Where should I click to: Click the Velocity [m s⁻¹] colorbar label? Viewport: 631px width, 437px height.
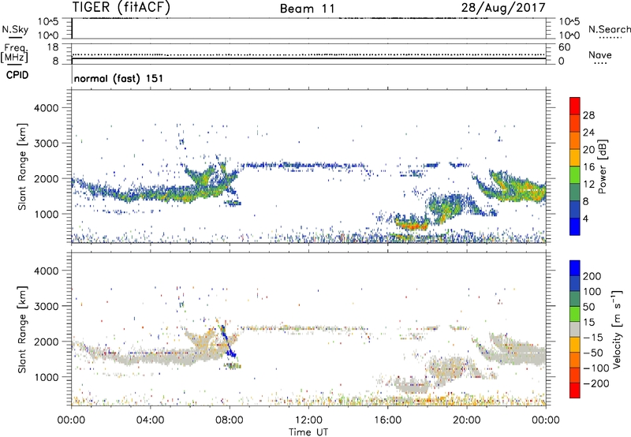[x=617, y=329]
